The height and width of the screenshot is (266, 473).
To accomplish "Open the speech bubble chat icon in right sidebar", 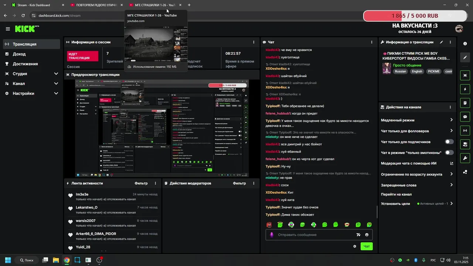I will [x=465, y=117].
